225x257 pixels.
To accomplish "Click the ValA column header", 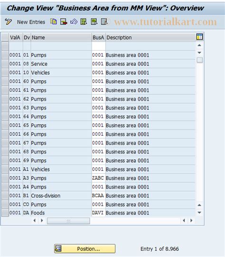I will (x=16, y=37).
